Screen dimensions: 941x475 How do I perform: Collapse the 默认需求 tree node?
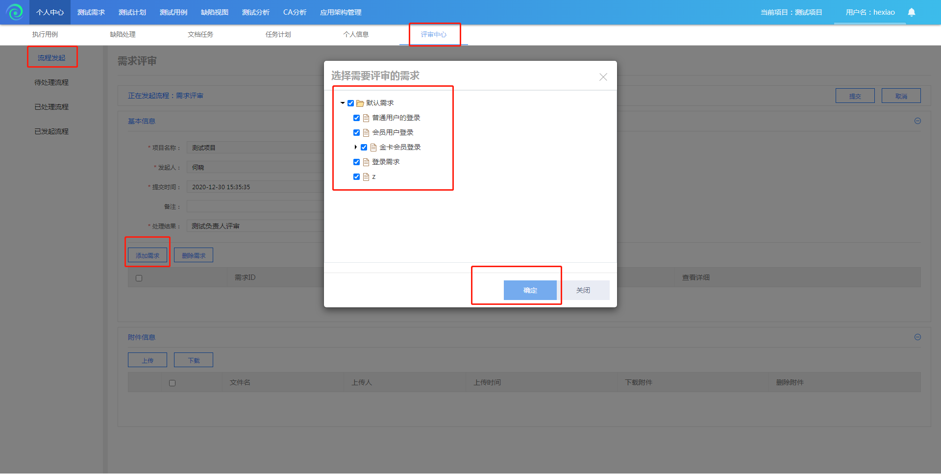[343, 103]
